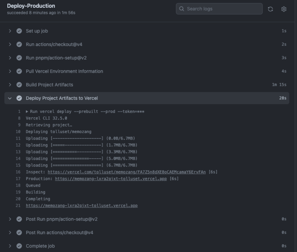Select log line number 10

click(x=18, y=132)
